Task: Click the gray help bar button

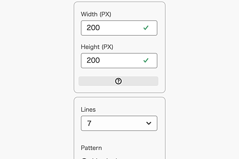Action: pos(118,81)
